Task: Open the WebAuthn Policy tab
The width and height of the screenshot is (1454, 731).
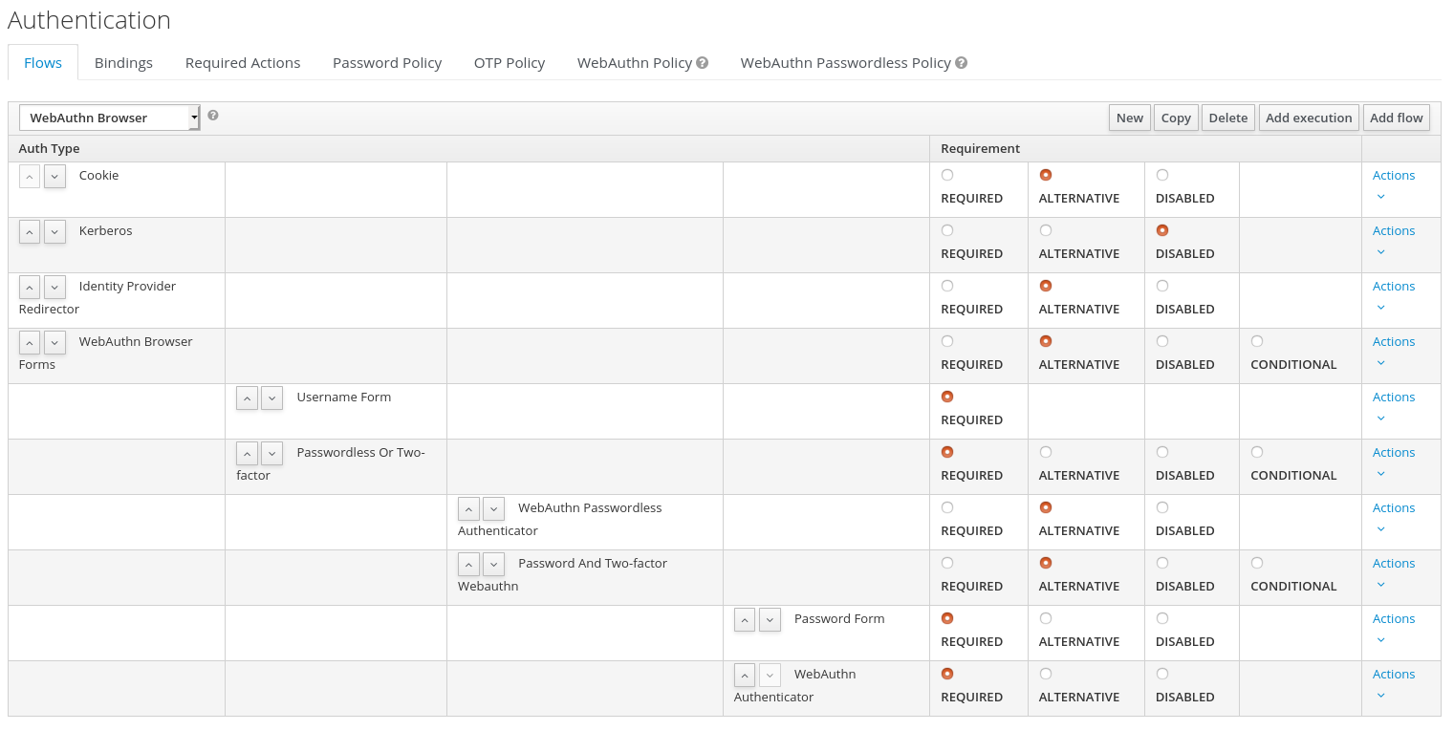Action: click(x=635, y=62)
